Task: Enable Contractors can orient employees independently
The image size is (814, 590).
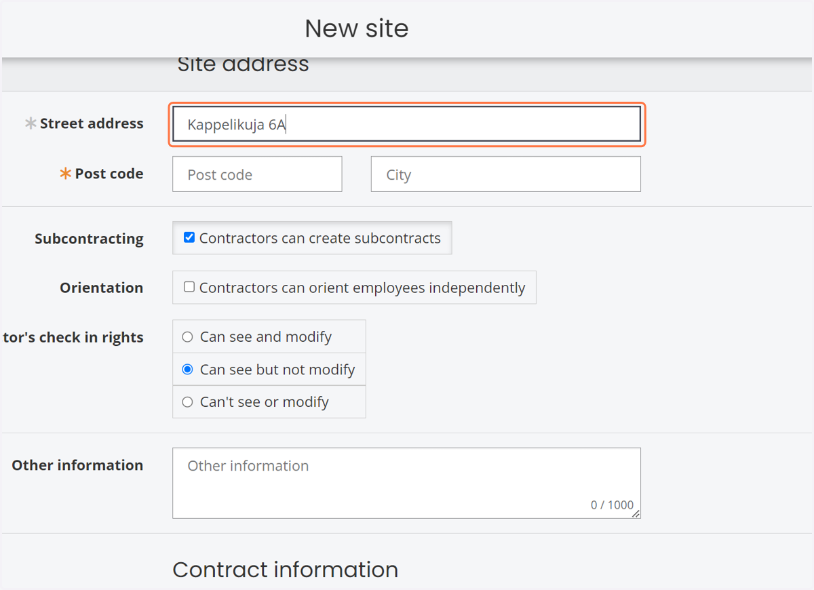Action: (189, 287)
